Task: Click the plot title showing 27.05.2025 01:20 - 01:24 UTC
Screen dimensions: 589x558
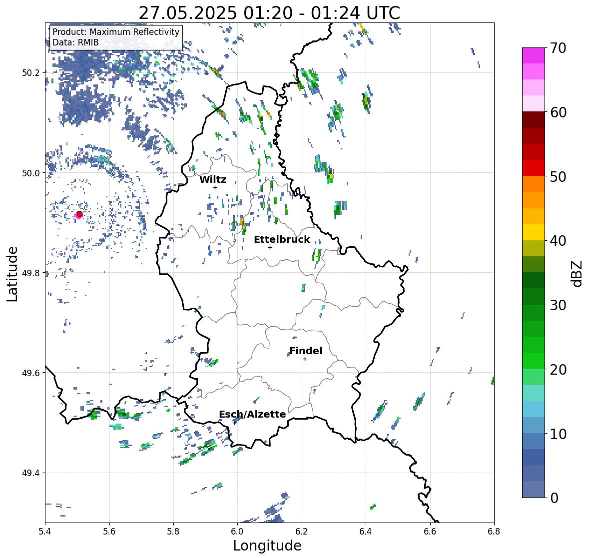Action: coord(269,13)
